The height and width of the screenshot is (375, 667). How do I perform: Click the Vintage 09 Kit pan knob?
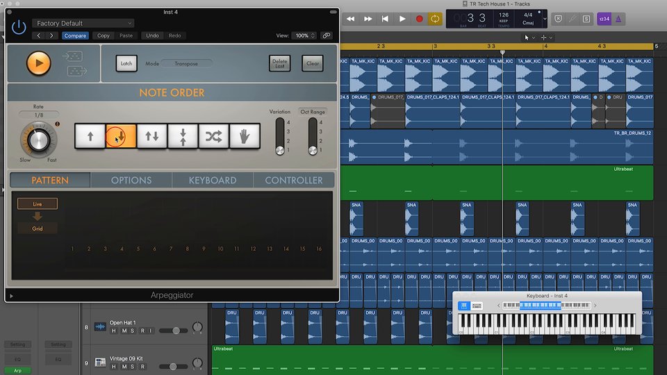(197, 362)
